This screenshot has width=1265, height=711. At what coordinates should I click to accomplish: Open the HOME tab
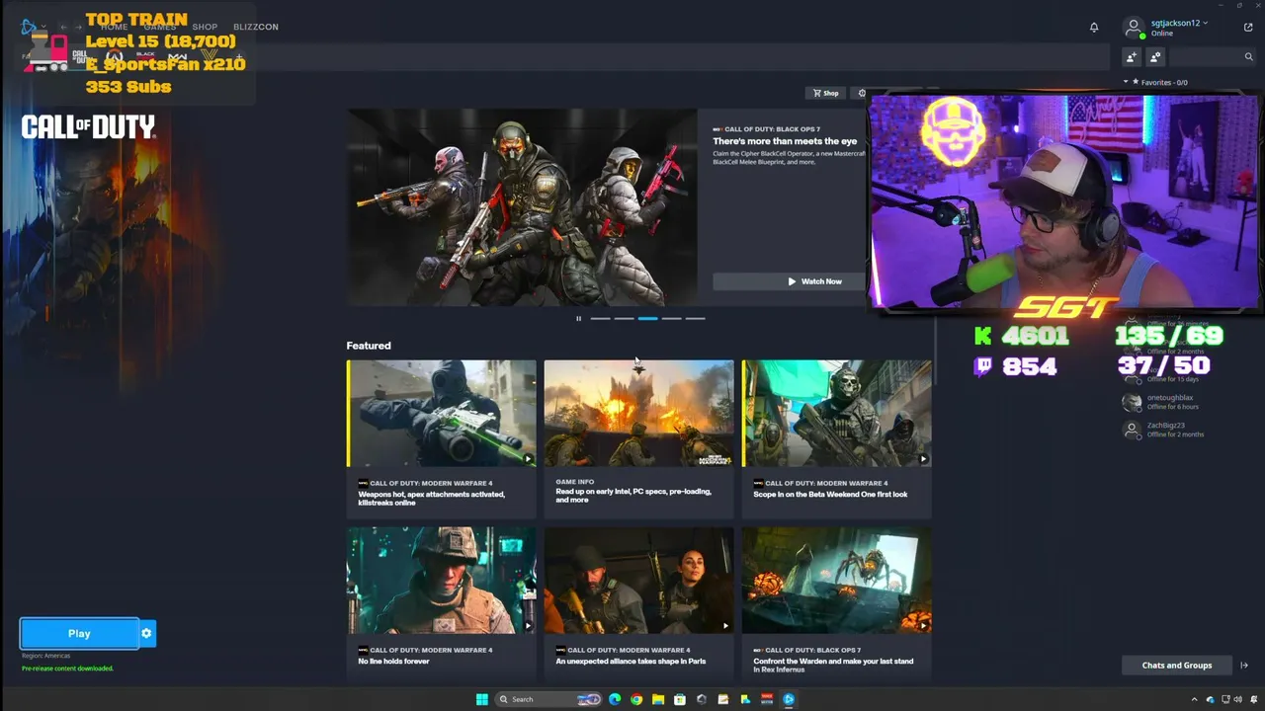[x=115, y=27]
